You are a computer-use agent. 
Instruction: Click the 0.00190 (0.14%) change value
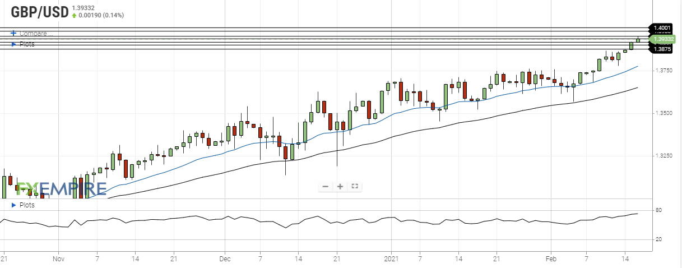click(100, 15)
